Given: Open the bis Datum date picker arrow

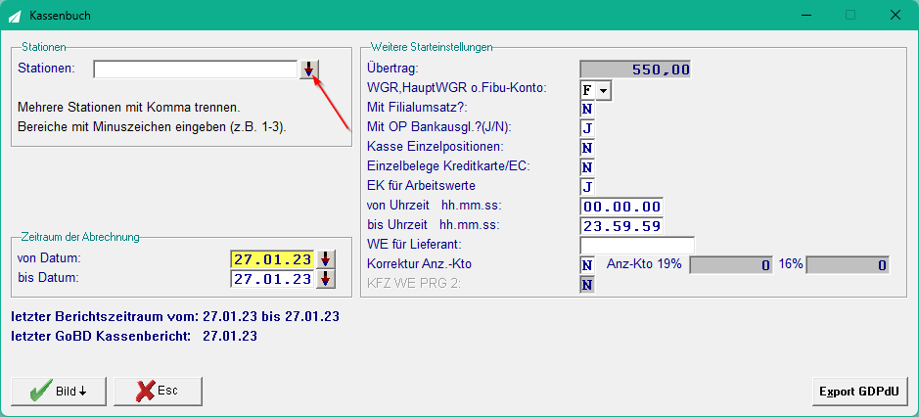Looking at the screenshot, I should tap(326, 279).
